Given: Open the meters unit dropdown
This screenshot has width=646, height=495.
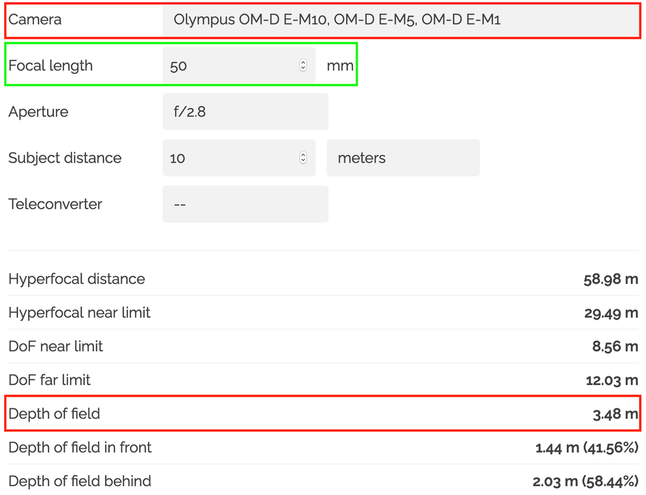Looking at the screenshot, I should coord(403,158).
